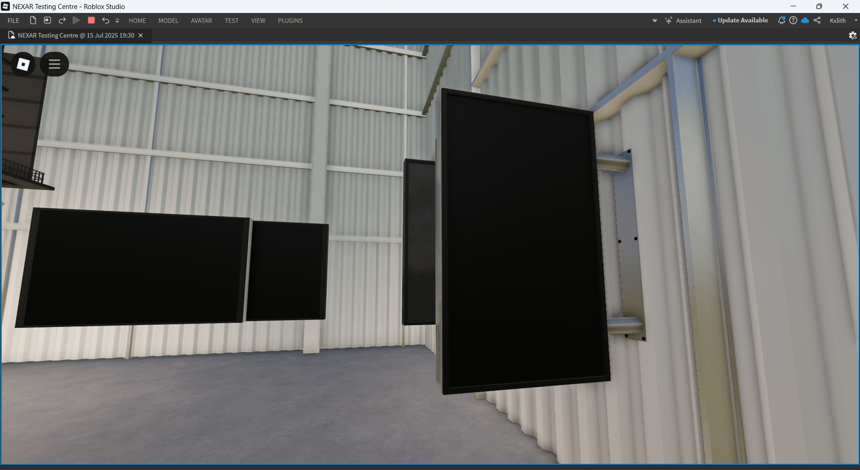Open the help question mark icon
The height and width of the screenshot is (470, 860).
coord(793,21)
